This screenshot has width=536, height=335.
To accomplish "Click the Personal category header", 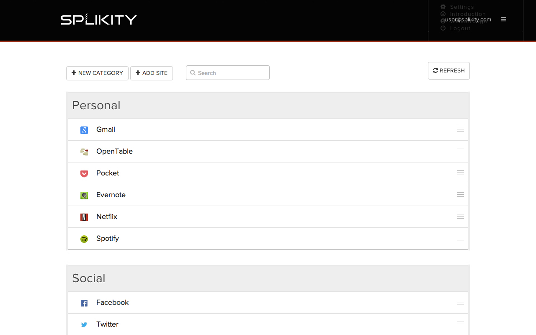I will (x=268, y=106).
